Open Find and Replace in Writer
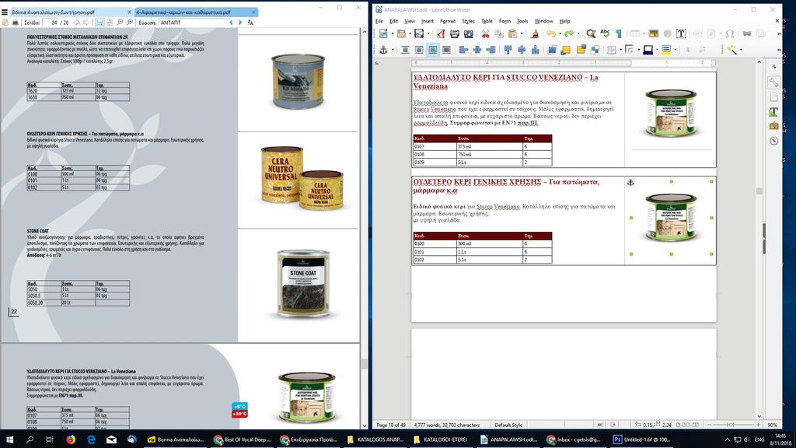Image resolution: width=796 pixels, height=448 pixels. tap(591, 33)
